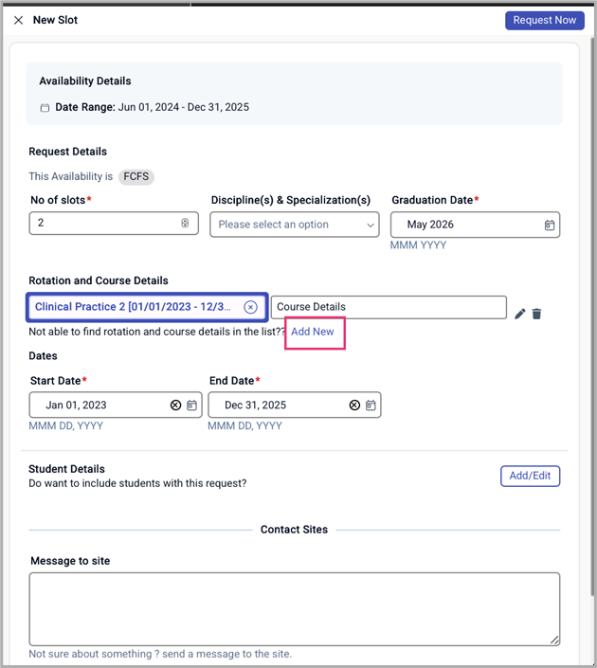
Task: Click the Request Now button
Action: tap(544, 20)
